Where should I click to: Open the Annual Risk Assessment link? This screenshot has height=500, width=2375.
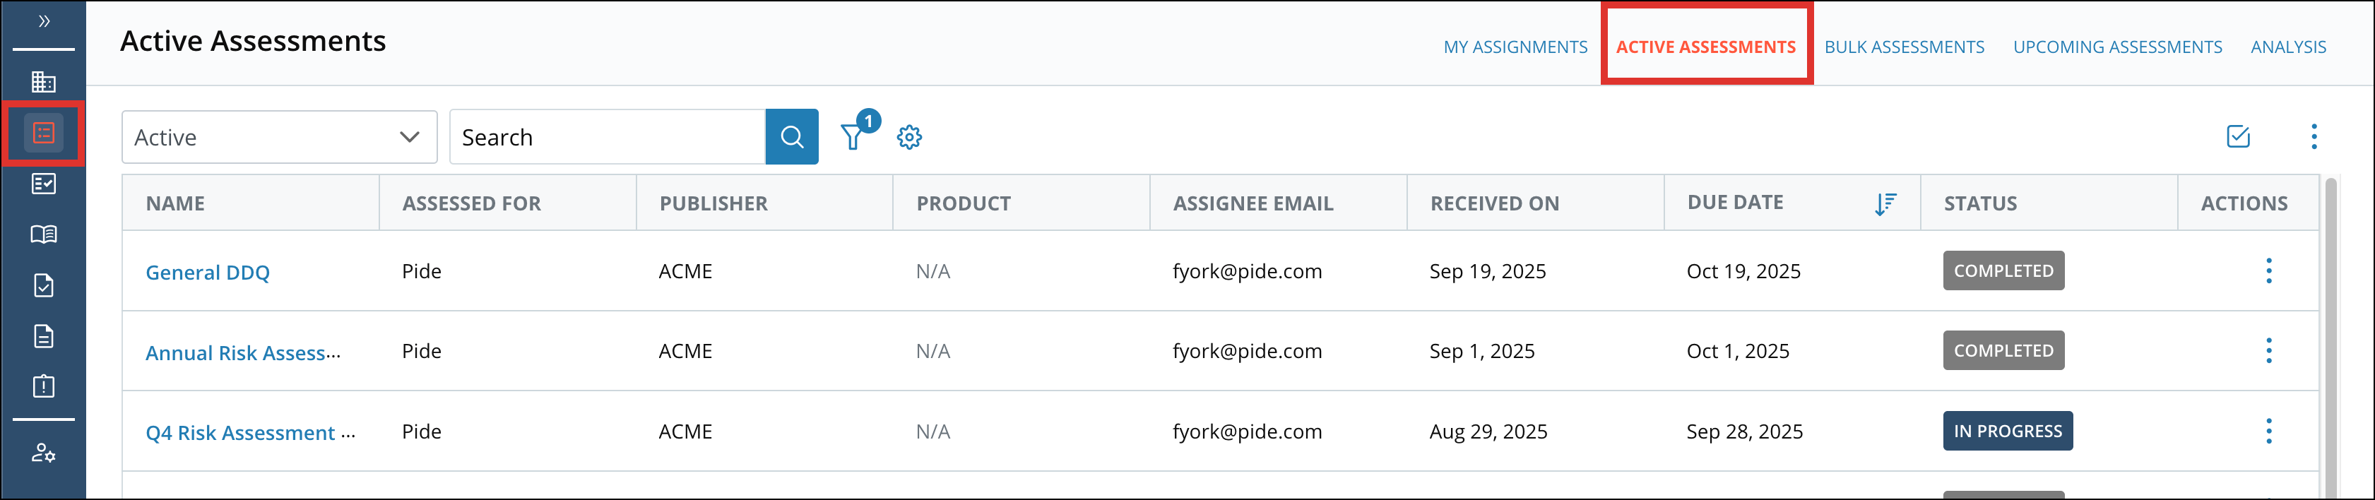click(242, 352)
